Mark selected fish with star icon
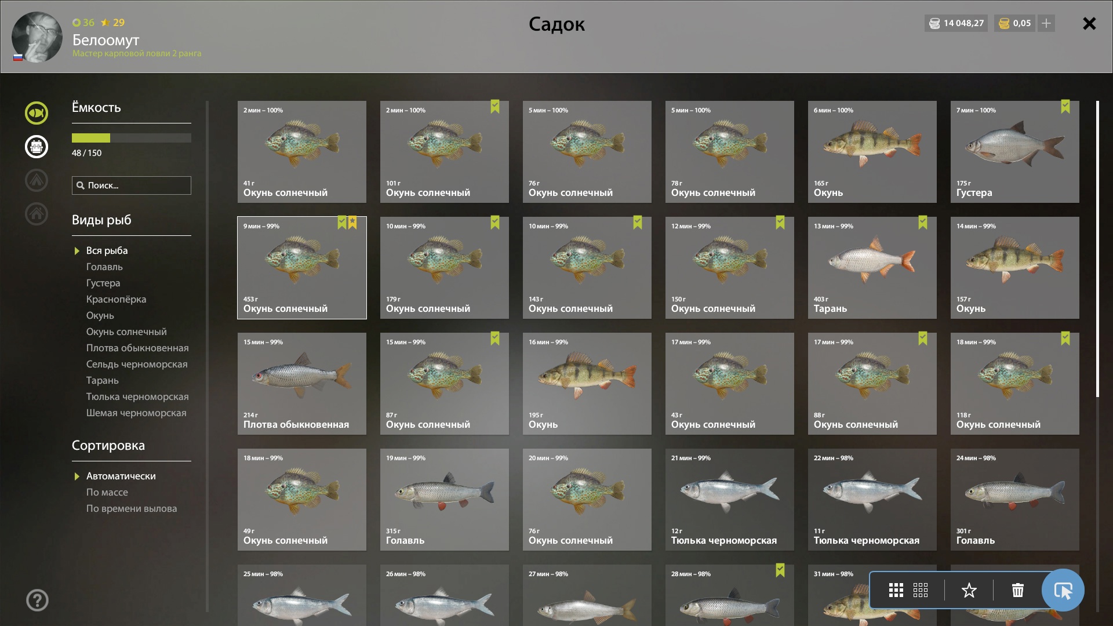The width and height of the screenshot is (1113, 626). (x=969, y=591)
